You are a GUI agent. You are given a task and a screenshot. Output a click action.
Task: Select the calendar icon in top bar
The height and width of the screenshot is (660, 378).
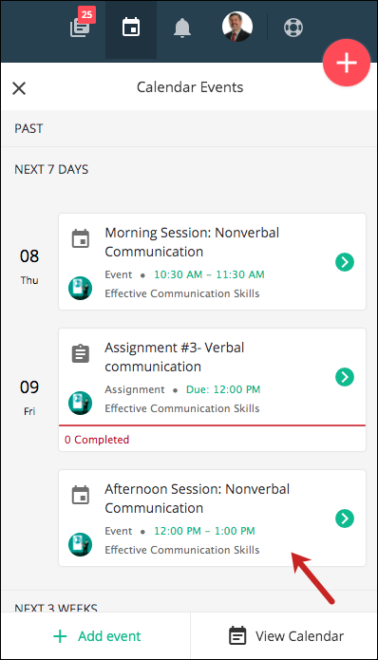pyautogui.click(x=131, y=28)
